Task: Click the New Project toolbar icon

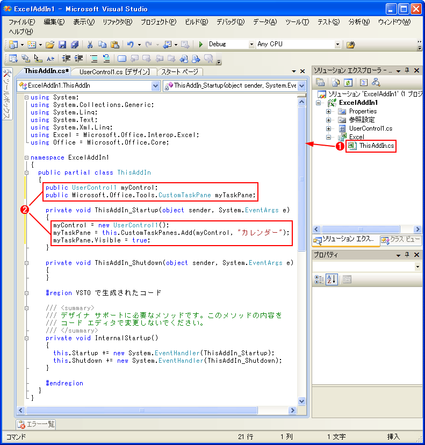Action: click(x=13, y=45)
